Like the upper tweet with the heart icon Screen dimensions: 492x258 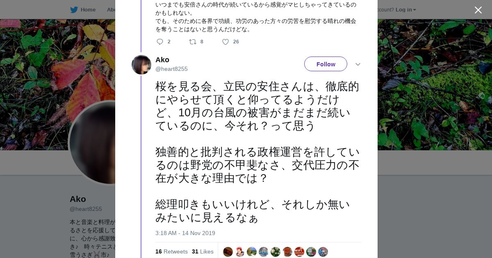pos(225,42)
